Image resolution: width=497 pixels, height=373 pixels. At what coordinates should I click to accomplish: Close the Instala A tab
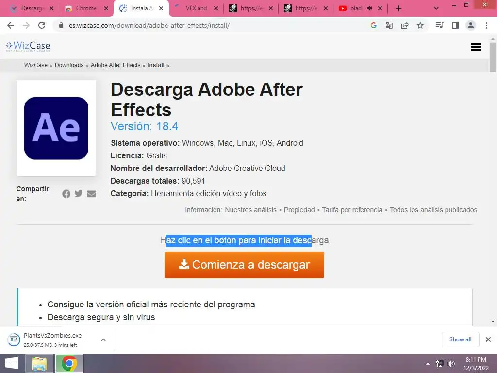tap(161, 8)
